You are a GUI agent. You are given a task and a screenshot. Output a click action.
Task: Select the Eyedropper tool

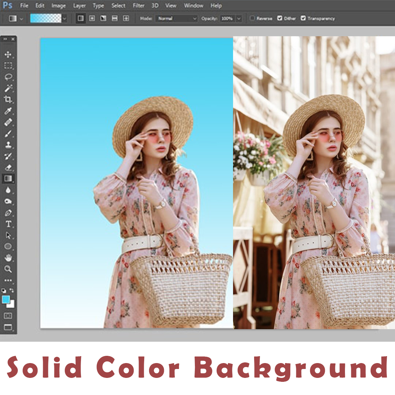(x=8, y=111)
